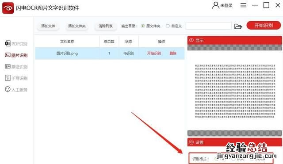Switch to 票证识别 mode
Viewport: 283px width, 164px height.
coord(16,67)
